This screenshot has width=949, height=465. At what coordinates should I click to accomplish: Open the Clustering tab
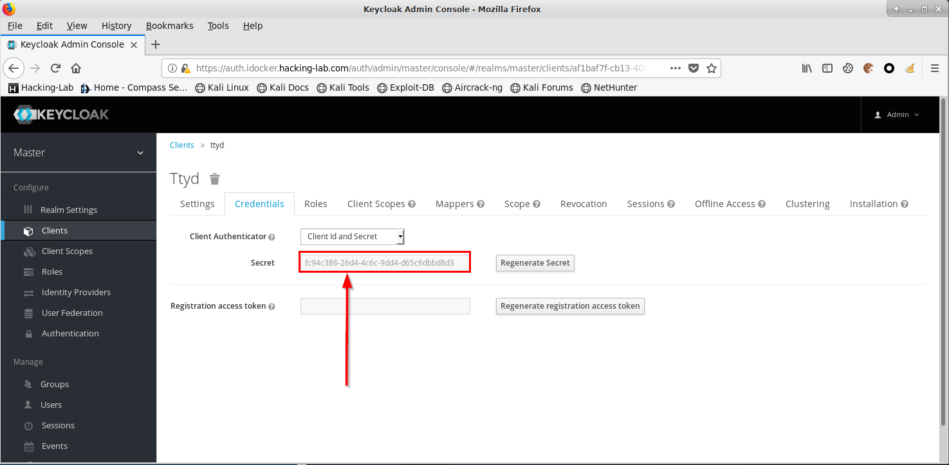807,204
